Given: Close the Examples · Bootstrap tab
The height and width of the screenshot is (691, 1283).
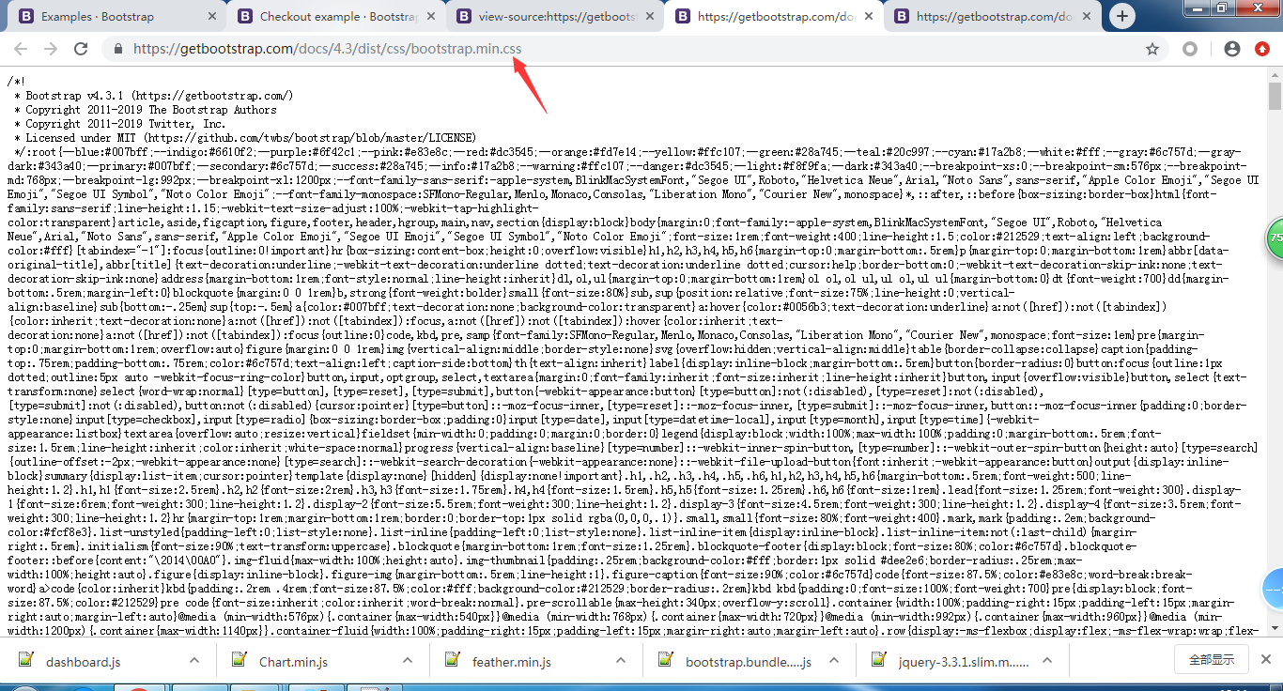Looking at the screenshot, I should (211, 17).
